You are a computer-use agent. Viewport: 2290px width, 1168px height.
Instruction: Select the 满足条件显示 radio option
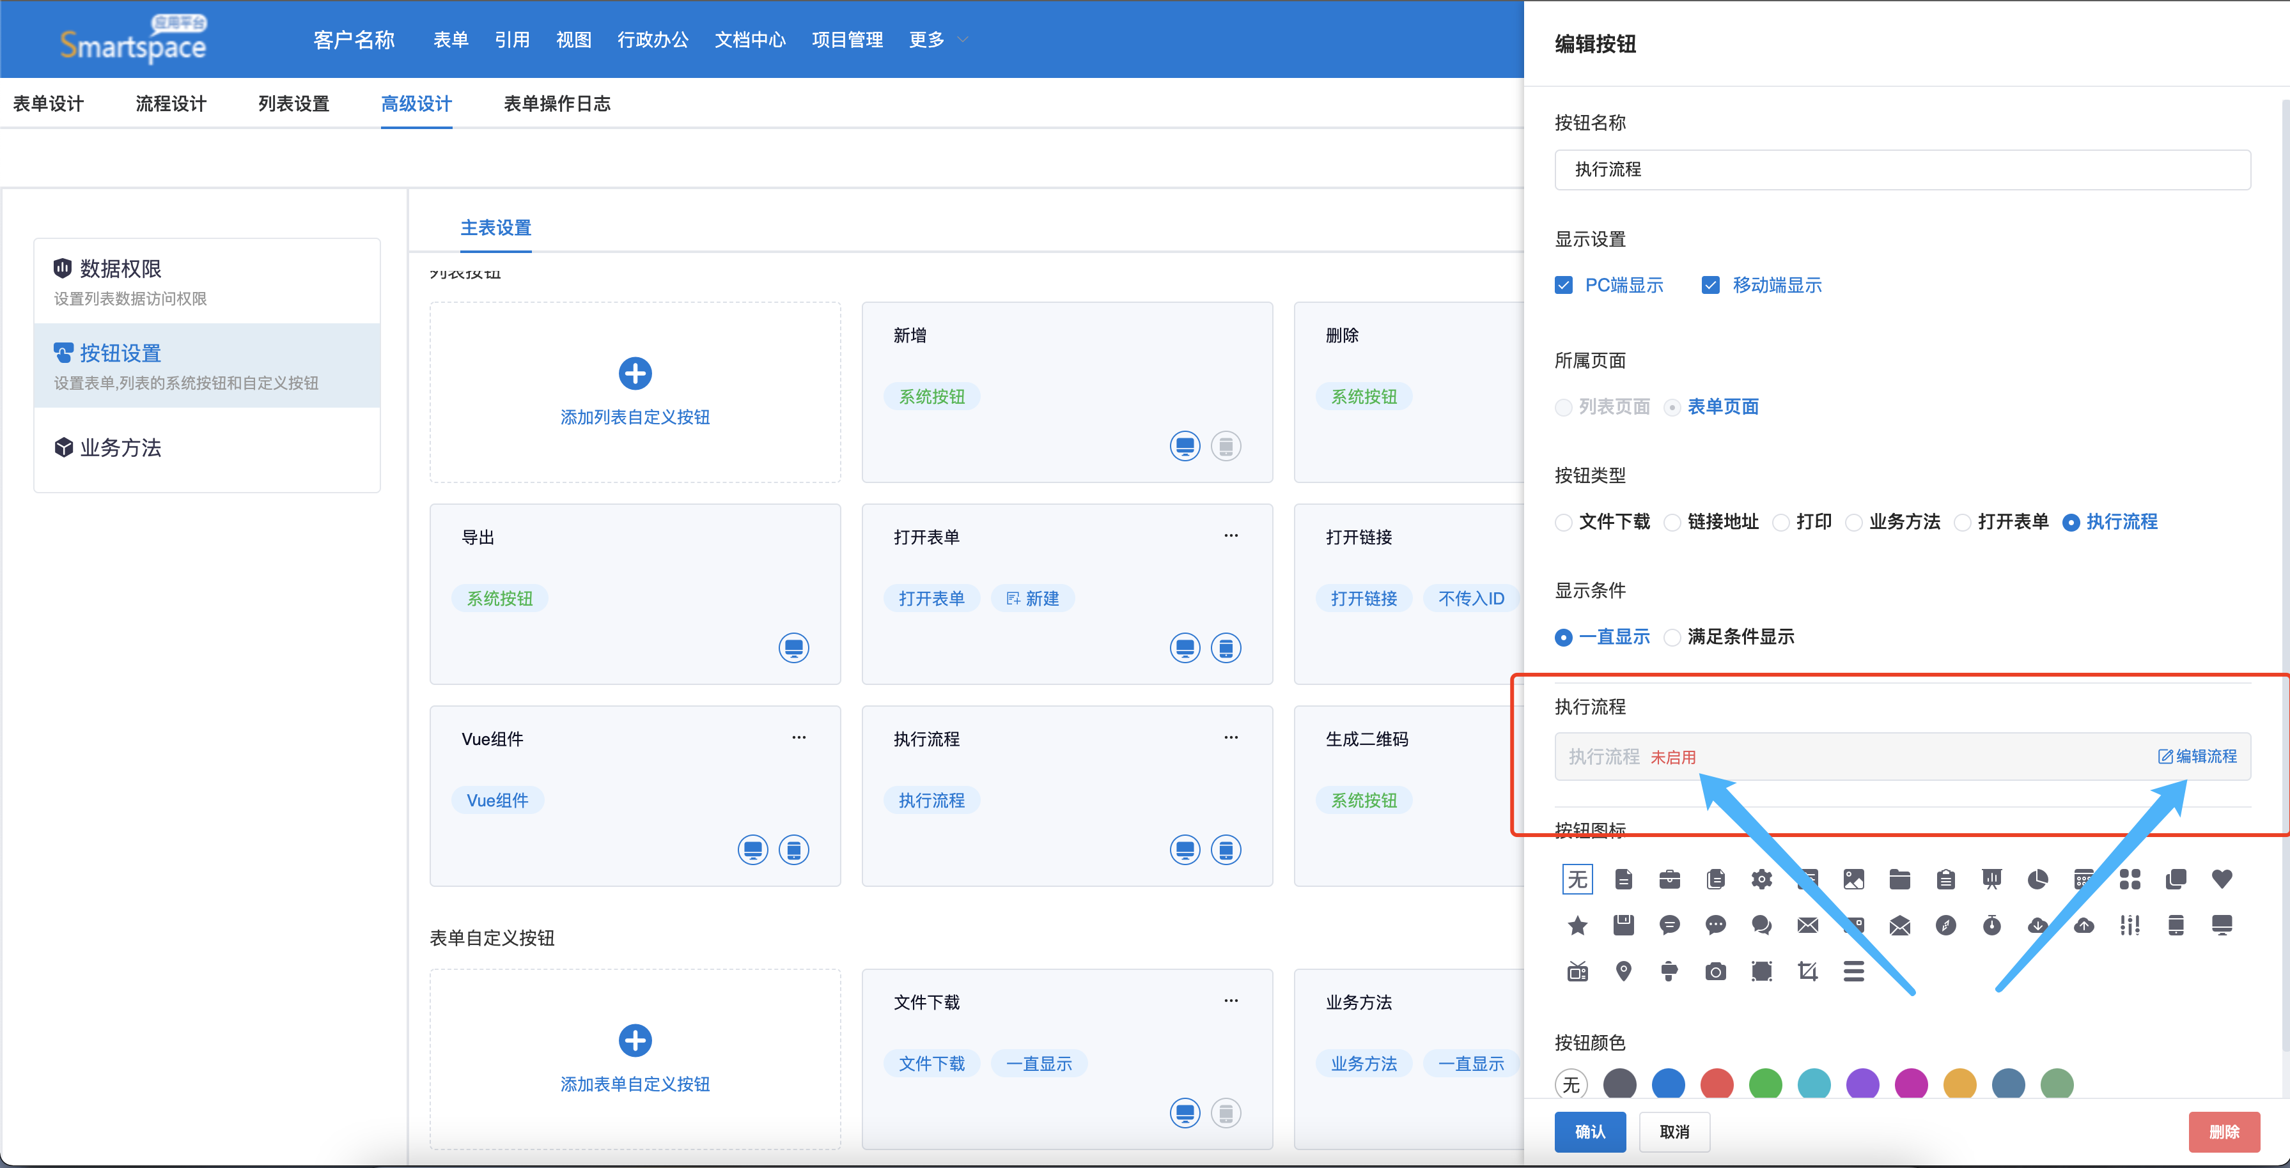(x=1672, y=637)
